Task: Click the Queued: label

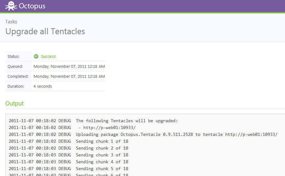Action: (15, 67)
